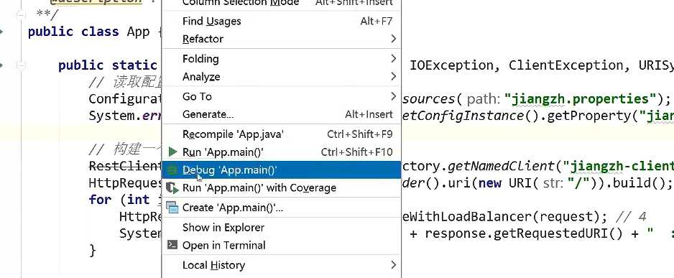Click the Alt+F7 shortcut text
674x278 pixels.
(377, 21)
